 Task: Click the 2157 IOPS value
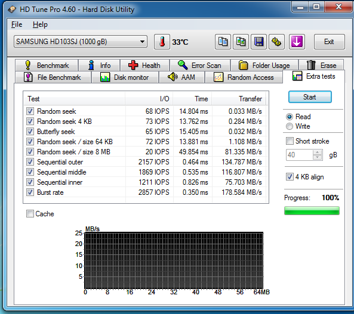click(154, 162)
